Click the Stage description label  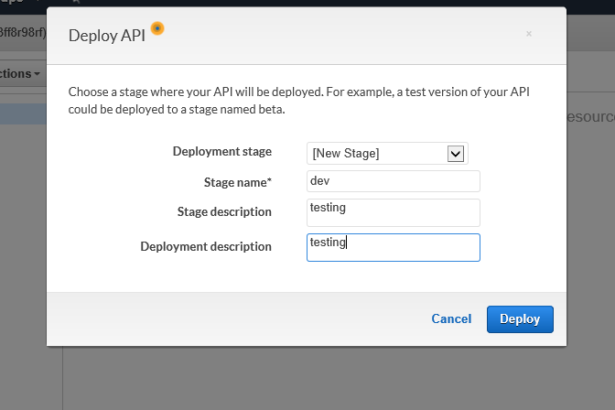coord(224,211)
